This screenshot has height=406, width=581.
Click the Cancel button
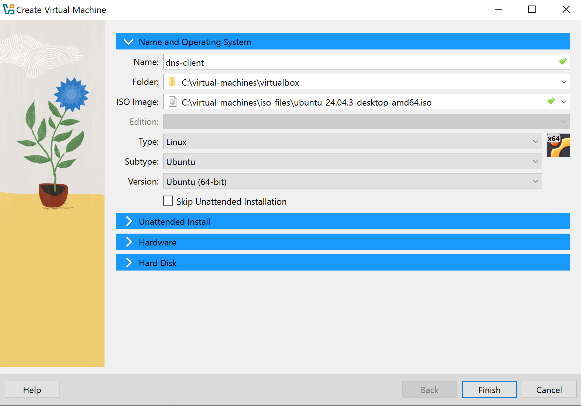(549, 390)
